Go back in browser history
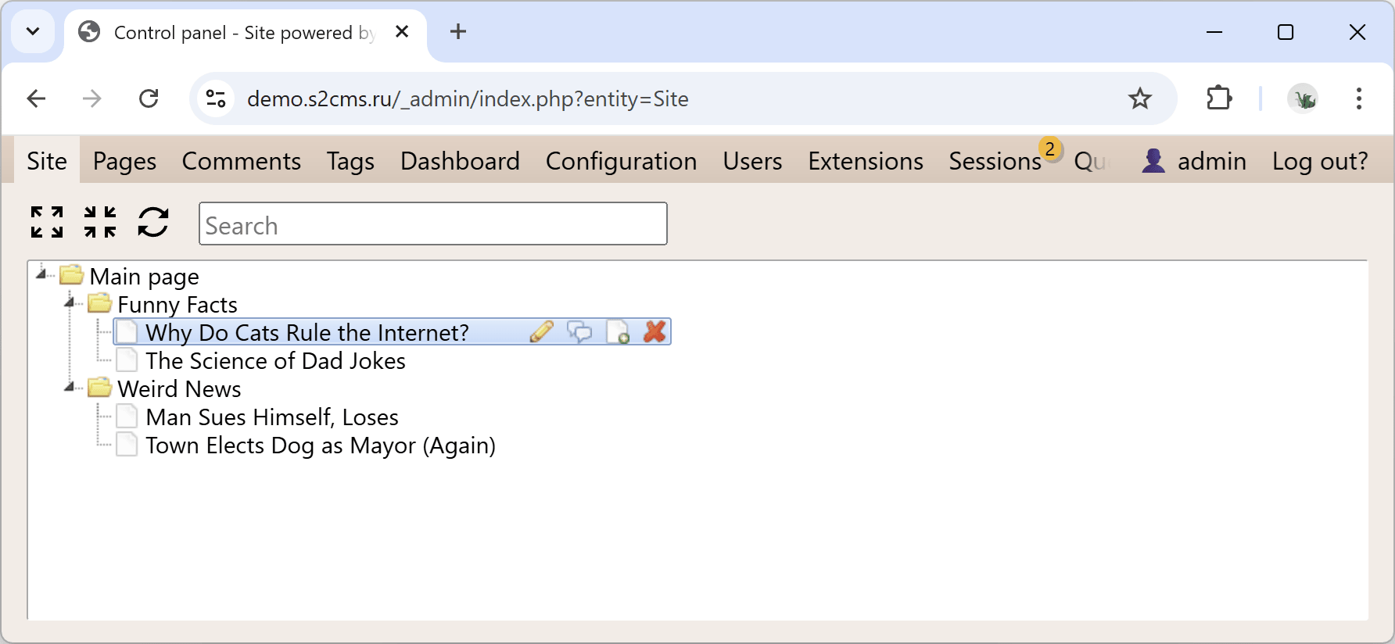 click(36, 98)
